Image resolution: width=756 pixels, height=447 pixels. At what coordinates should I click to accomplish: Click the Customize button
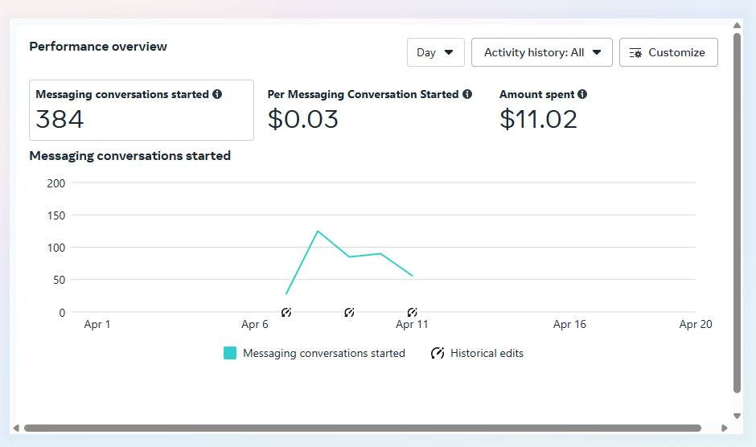pos(668,52)
